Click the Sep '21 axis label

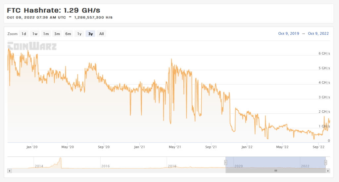pos(211,147)
